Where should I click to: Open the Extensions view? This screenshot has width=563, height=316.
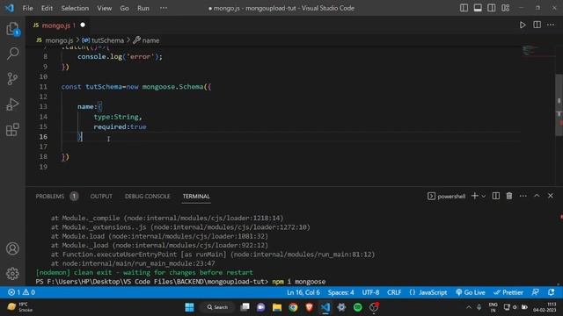click(12, 130)
